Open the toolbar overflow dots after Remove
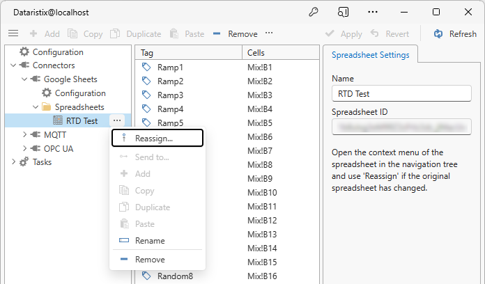This screenshot has height=284, width=485. pos(269,33)
